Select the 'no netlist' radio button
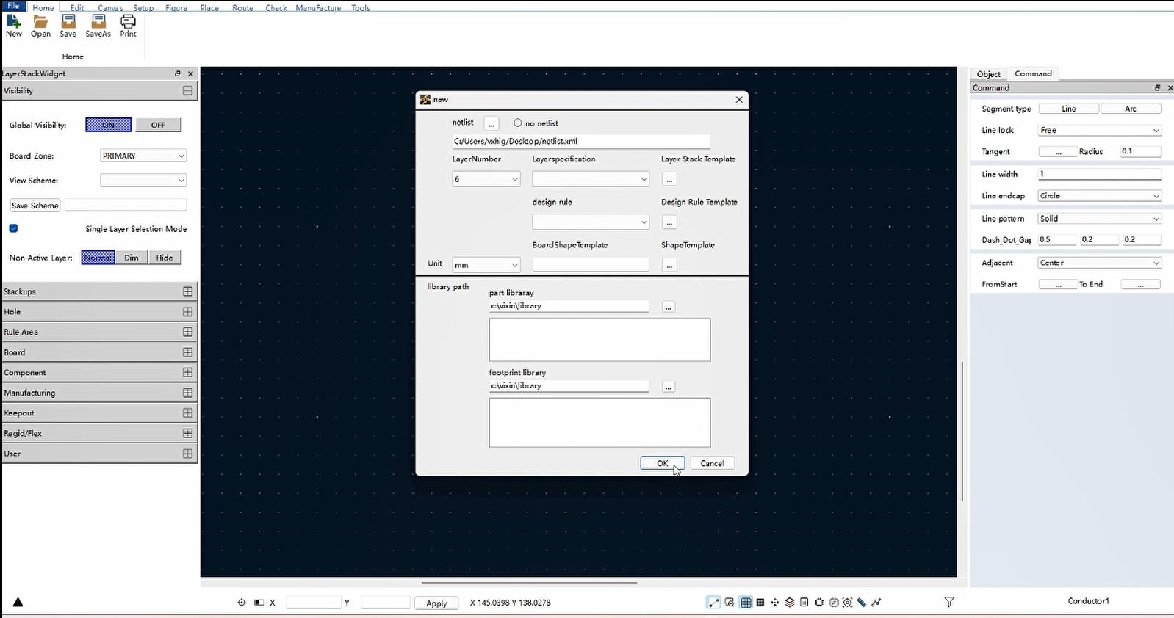 click(x=518, y=123)
